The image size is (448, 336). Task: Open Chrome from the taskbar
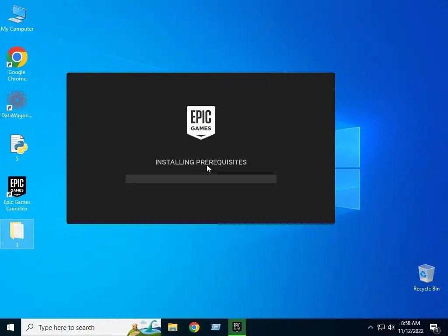click(x=194, y=327)
